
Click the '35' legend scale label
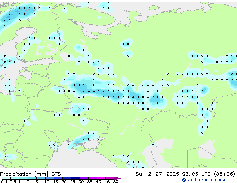[x=90, y=182]
